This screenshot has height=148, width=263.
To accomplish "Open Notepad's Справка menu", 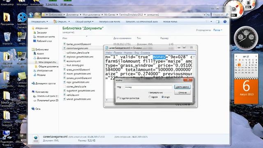I will [x=145, y=53].
